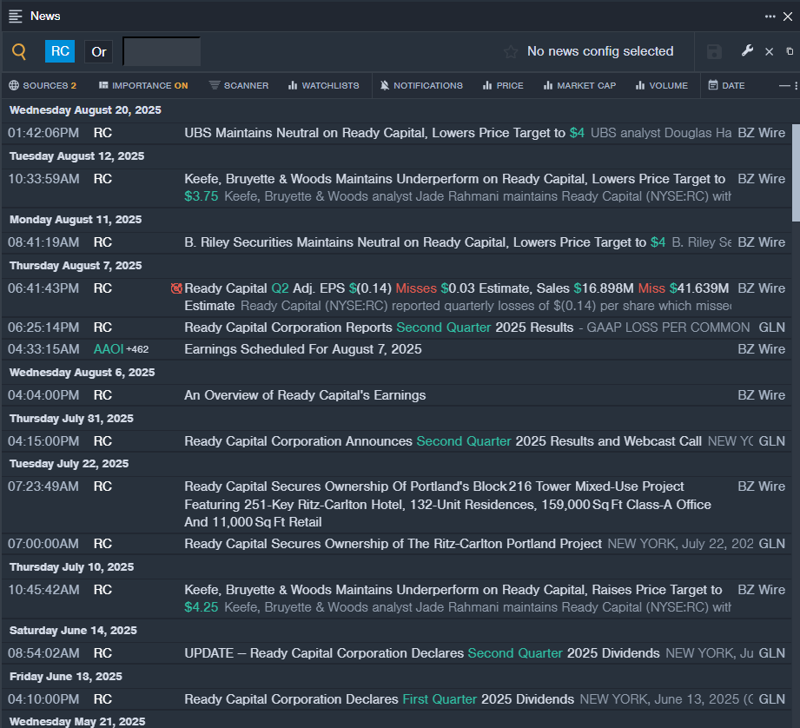
Task: Click BZ Wire source on 04:04:00PM row
Action: [x=761, y=395]
